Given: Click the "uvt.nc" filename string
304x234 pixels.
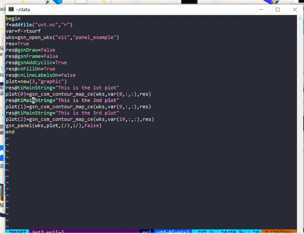Looking at the screenshot, I should click(46, 25).
